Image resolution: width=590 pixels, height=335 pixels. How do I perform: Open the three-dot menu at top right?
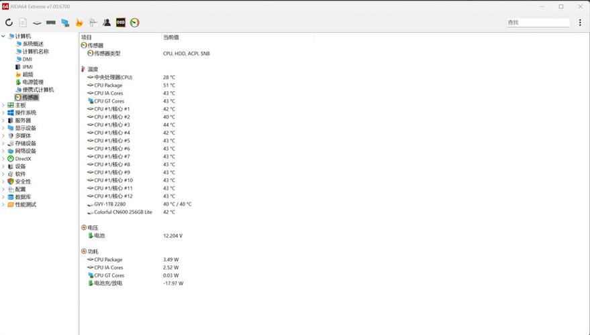click(x=580, y=23)
